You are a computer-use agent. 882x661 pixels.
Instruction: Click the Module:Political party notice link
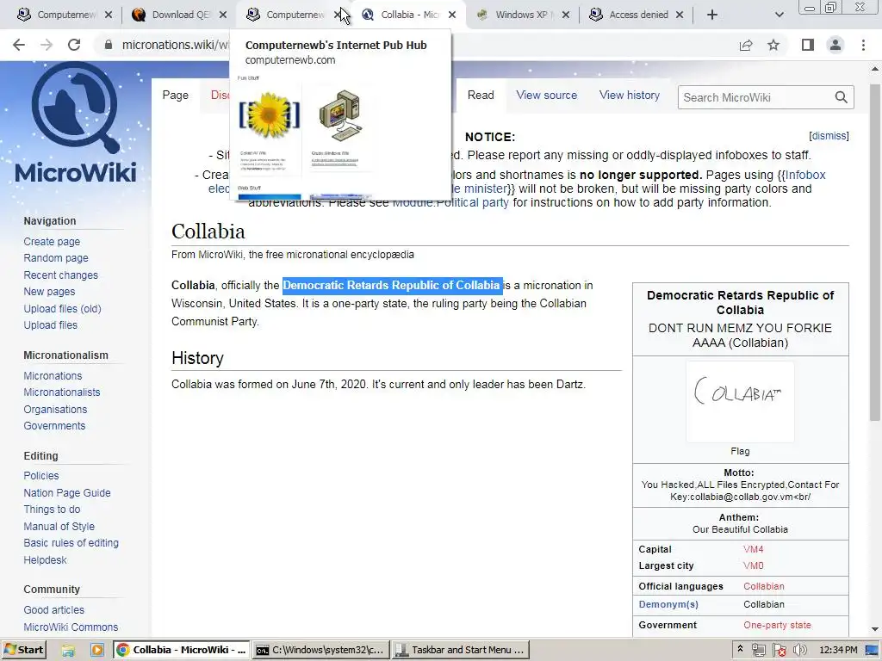(450, 202)
